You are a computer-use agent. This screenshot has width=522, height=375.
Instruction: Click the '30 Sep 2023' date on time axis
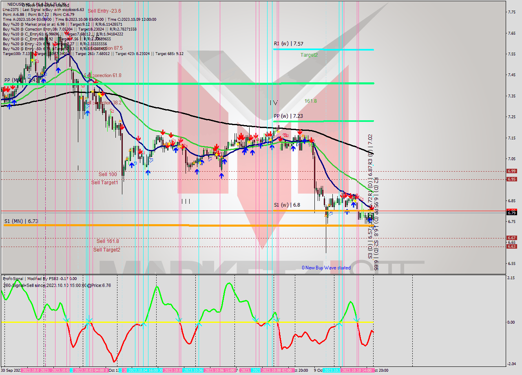tap(11, 371)
